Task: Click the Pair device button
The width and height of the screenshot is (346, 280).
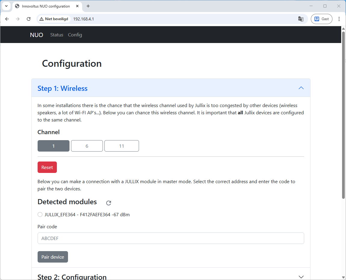Action: 53,257
